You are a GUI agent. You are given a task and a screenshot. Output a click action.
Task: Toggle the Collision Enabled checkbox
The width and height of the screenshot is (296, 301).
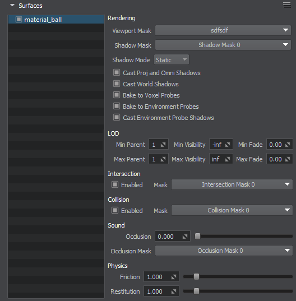coord(115,210)
